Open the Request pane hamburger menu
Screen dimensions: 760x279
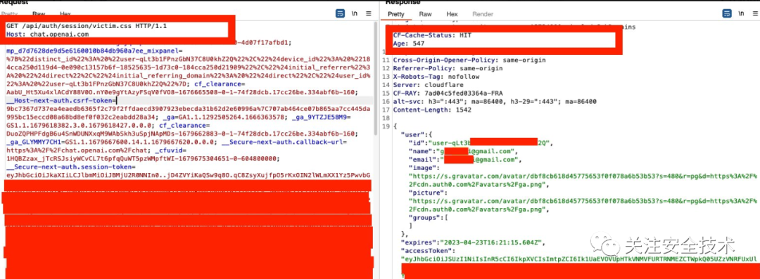(x=369, y=14)
